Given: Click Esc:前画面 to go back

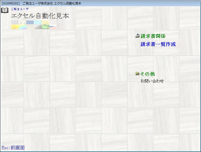Looking at the screenshot, I should click(x=13, y=148).
